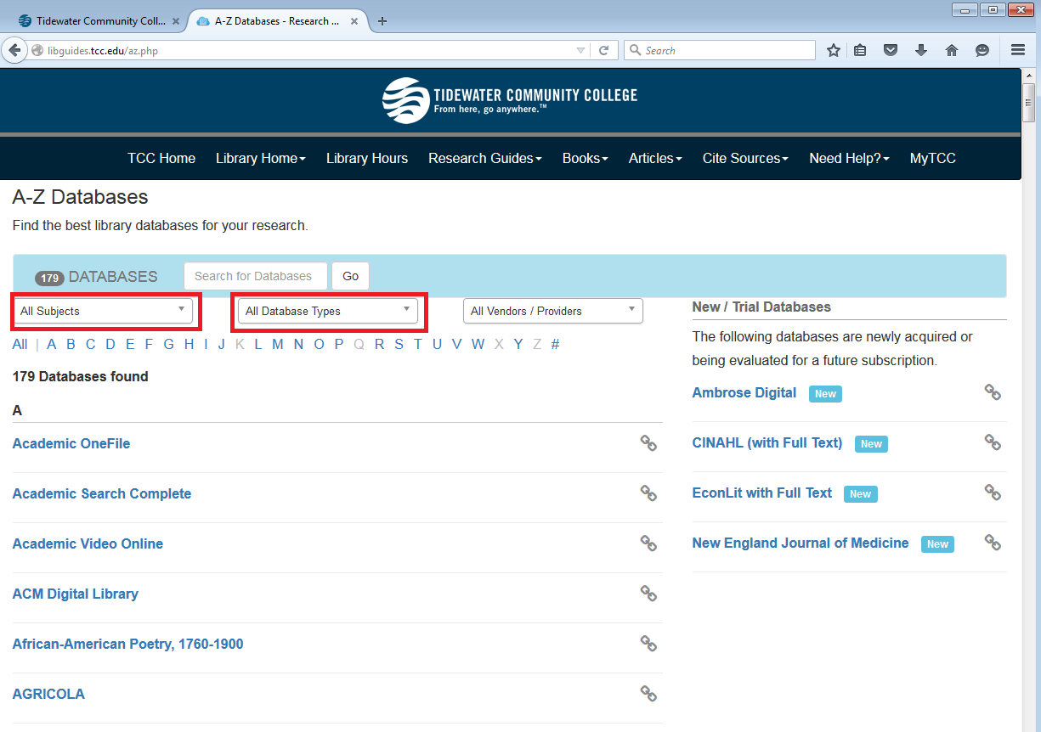The image size is (1041, 732).
Task: Open the MyTCC link
Action: 933,158
